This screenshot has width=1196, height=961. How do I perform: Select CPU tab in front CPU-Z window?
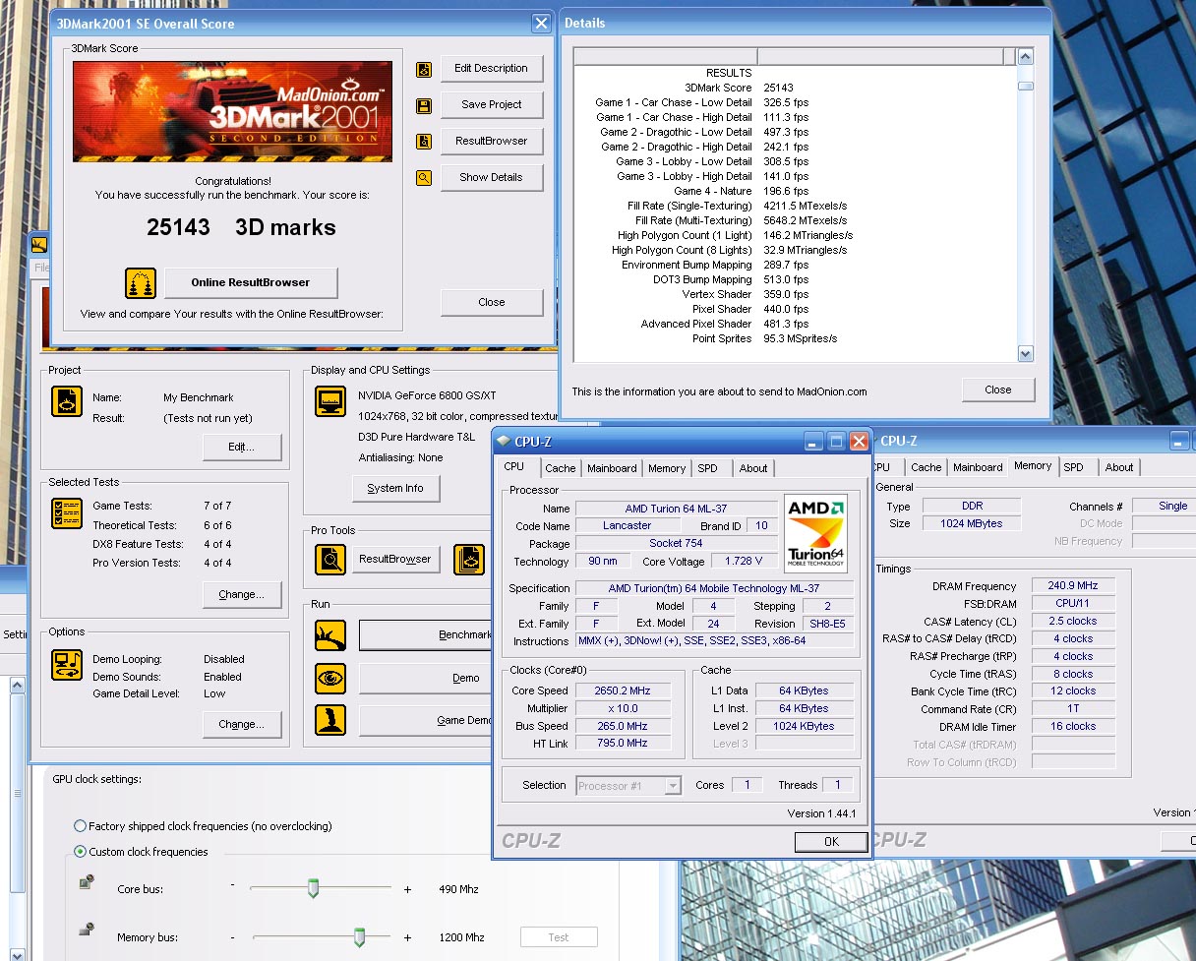(x=514, y=466)
